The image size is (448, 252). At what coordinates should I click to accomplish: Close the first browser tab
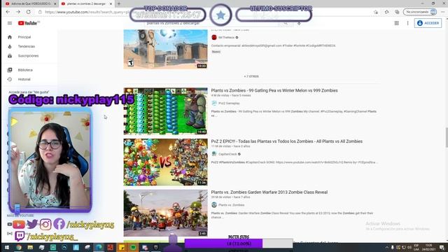pos(55,3)
